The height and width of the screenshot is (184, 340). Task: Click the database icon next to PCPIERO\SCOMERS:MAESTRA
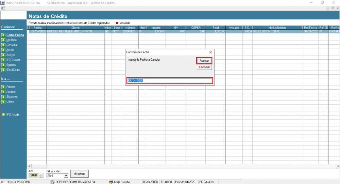(x=52, y=182)
